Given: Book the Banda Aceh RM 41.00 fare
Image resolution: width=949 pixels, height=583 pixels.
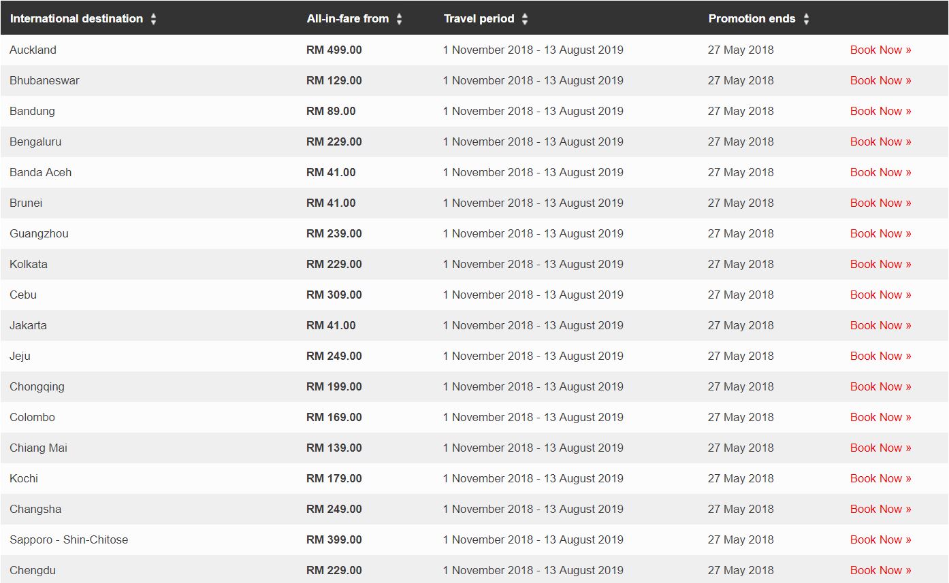Looking at the screenshot, I should (880, 172).
